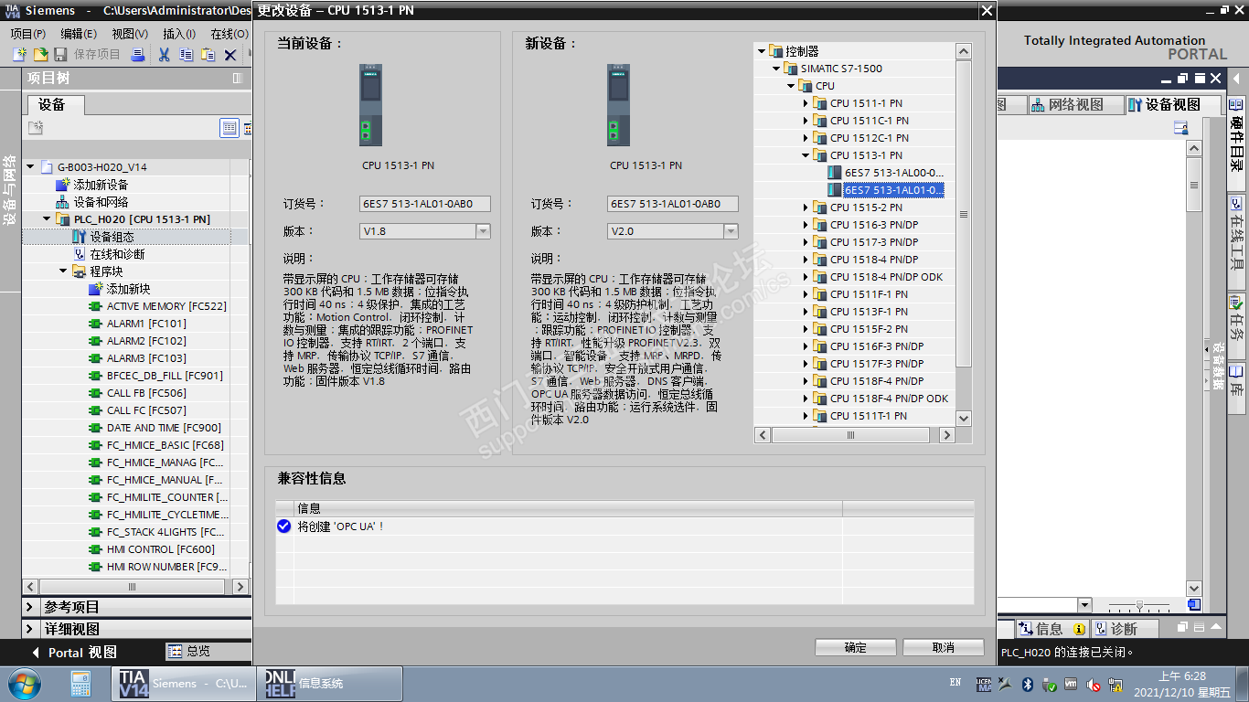
Task: Switch to Portal 视图
Action: [74, 652]
